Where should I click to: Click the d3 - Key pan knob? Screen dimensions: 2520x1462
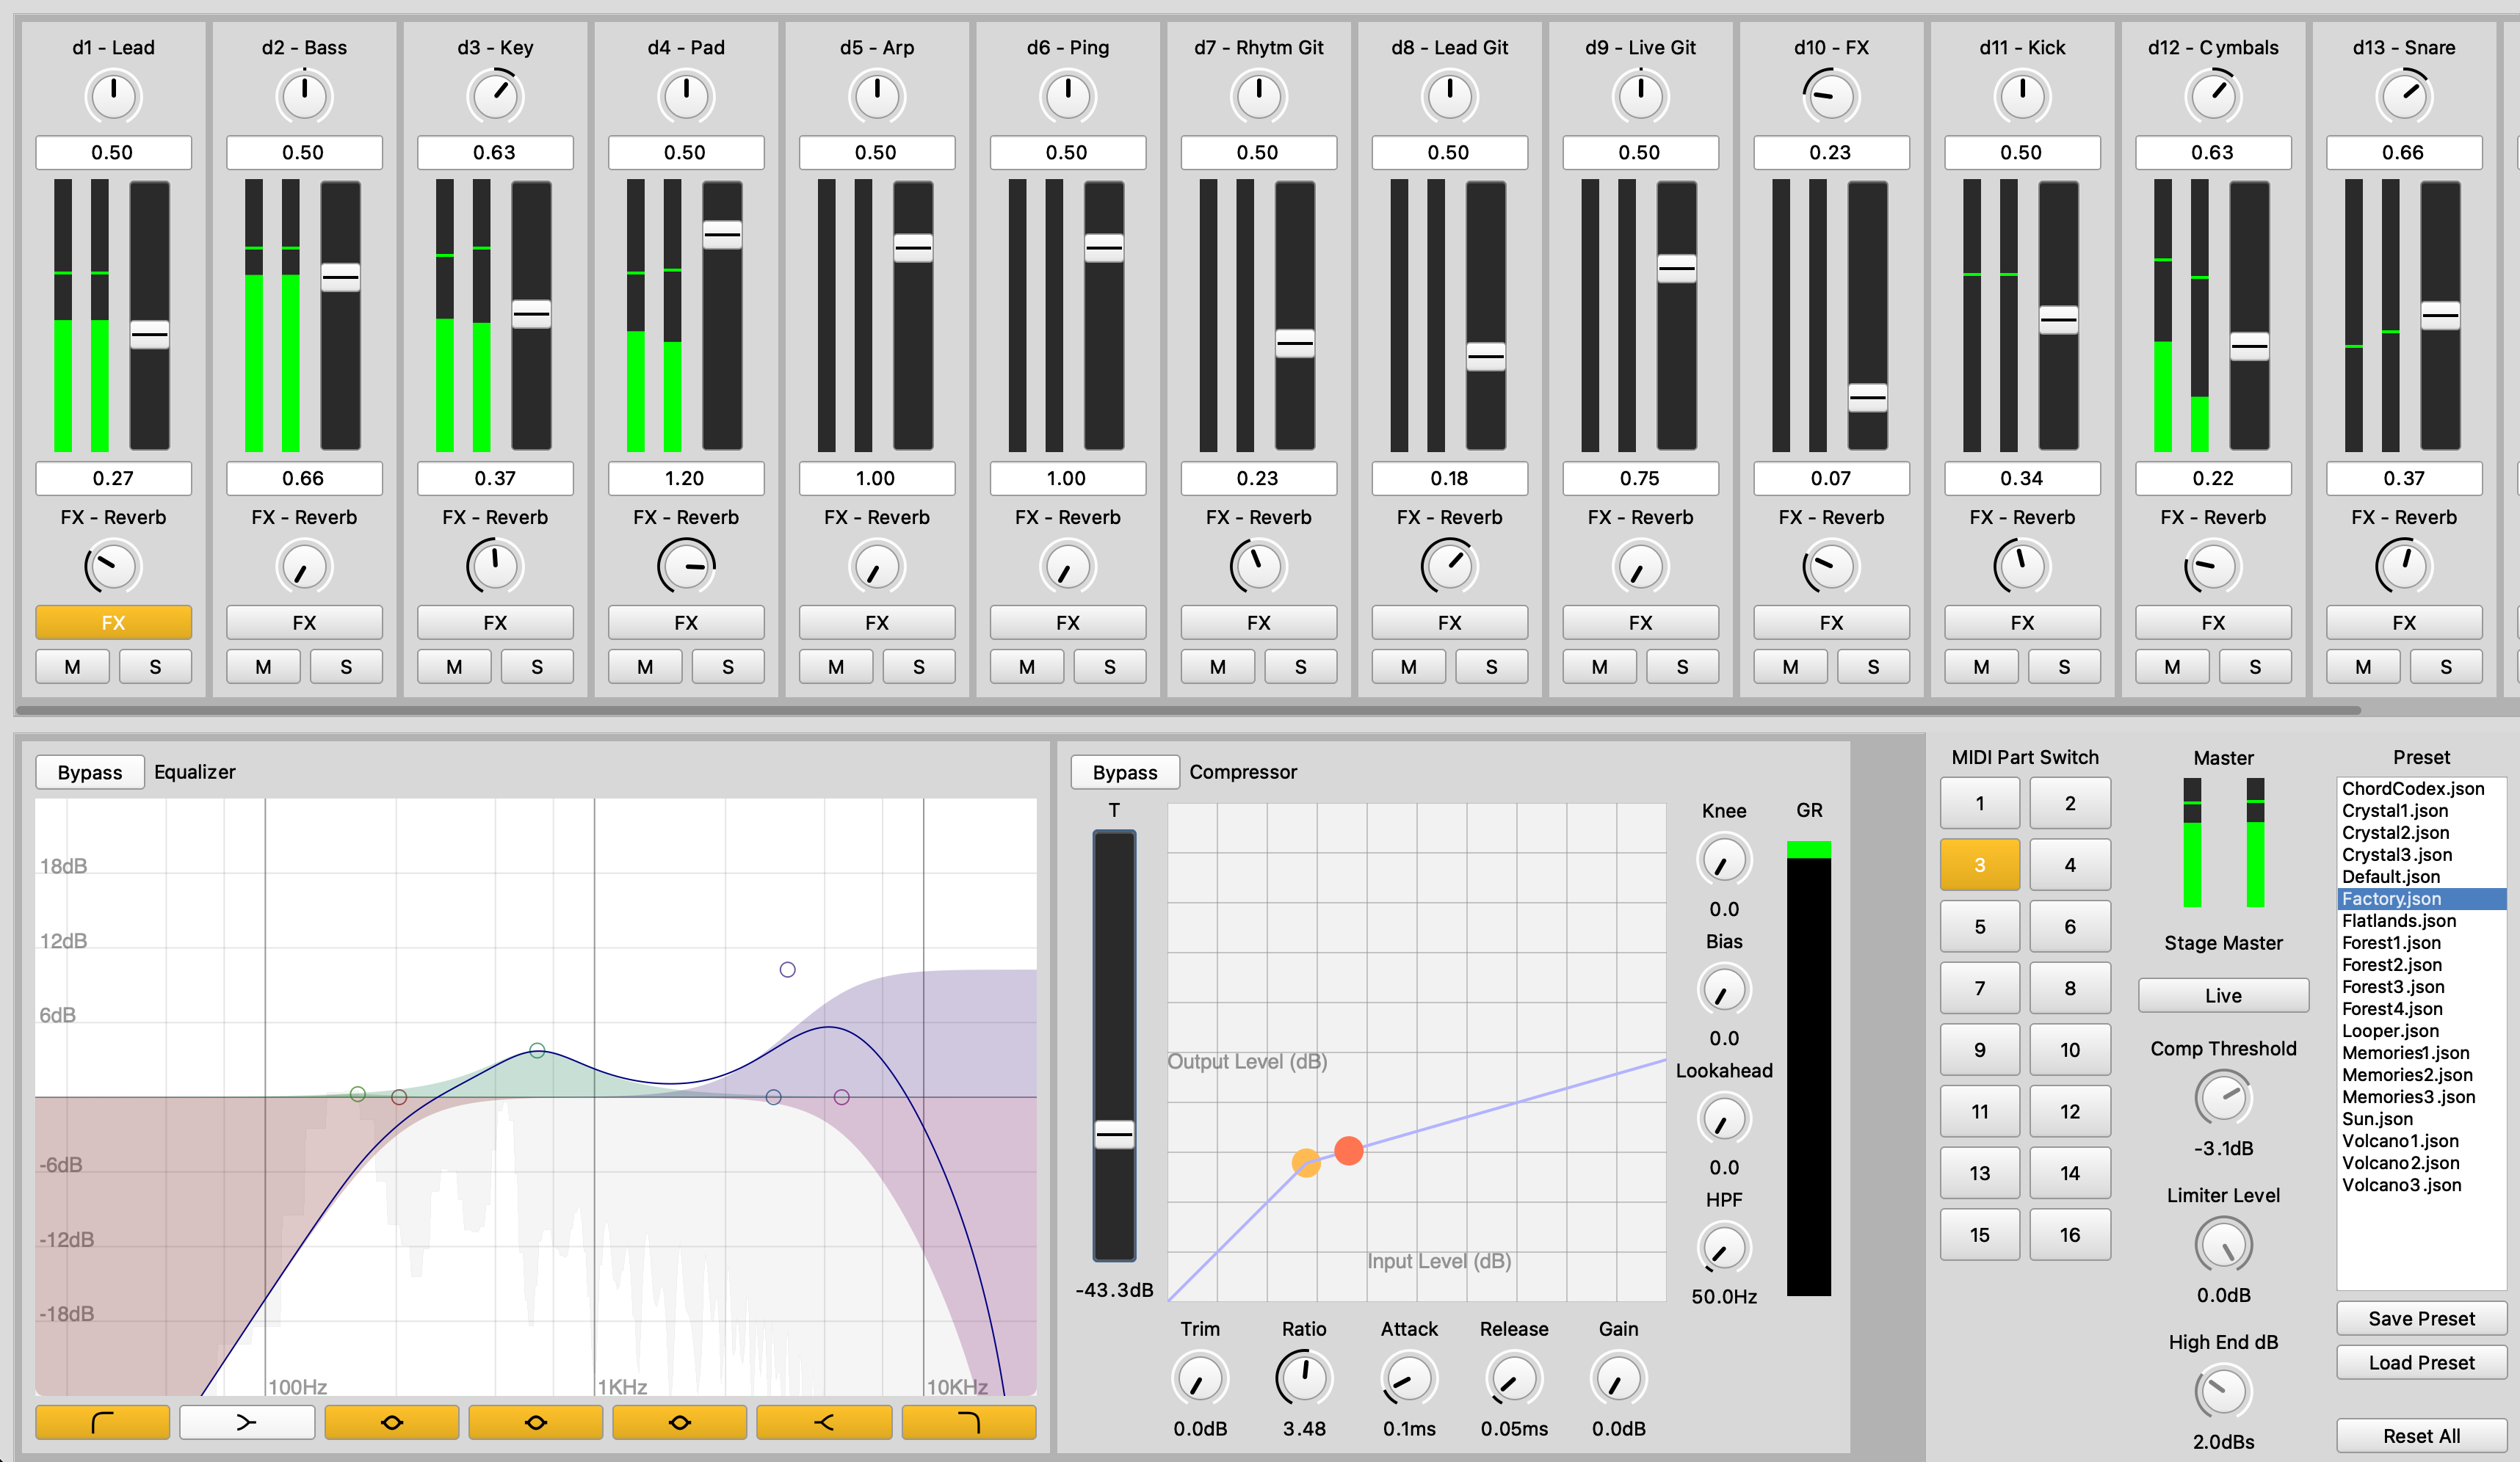(495, 96)
